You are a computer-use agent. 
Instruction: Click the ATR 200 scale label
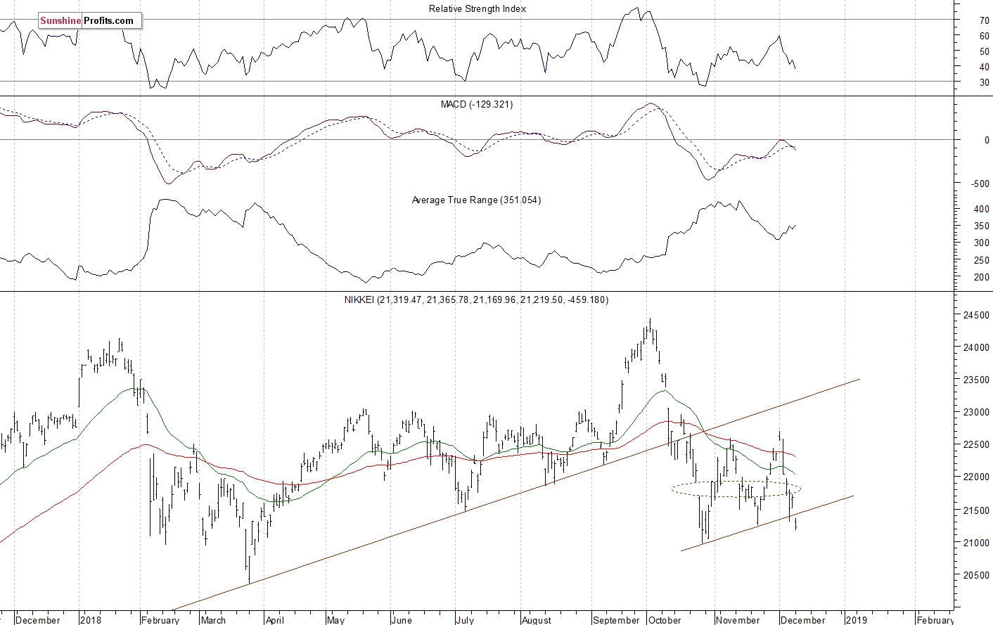pos(982,278)
